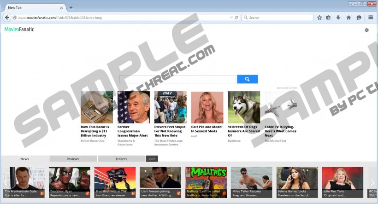Go to the browser home page icon
378x204 pixels.
(348, 17)
